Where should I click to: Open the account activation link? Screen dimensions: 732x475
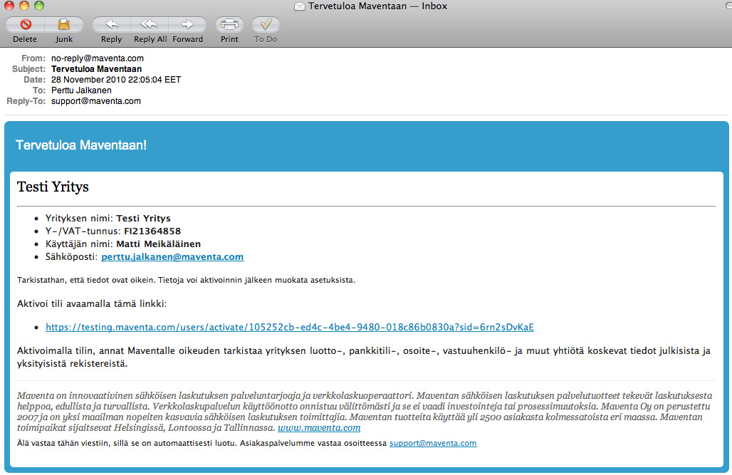tap(289, 327)
